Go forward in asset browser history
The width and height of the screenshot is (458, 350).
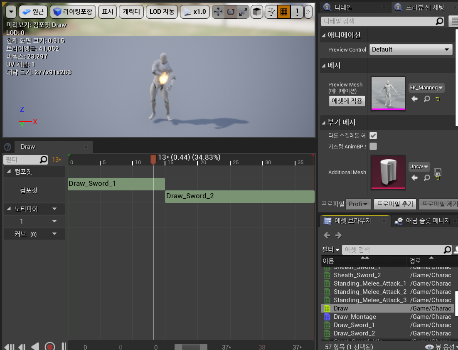click(x=338, y=235)
